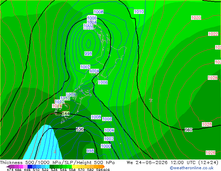Image resolution: width=221 pixels, height=171 pixels.
Task: Click the orange arrow tip ending the legend
Action: click(x=104, y=166)
